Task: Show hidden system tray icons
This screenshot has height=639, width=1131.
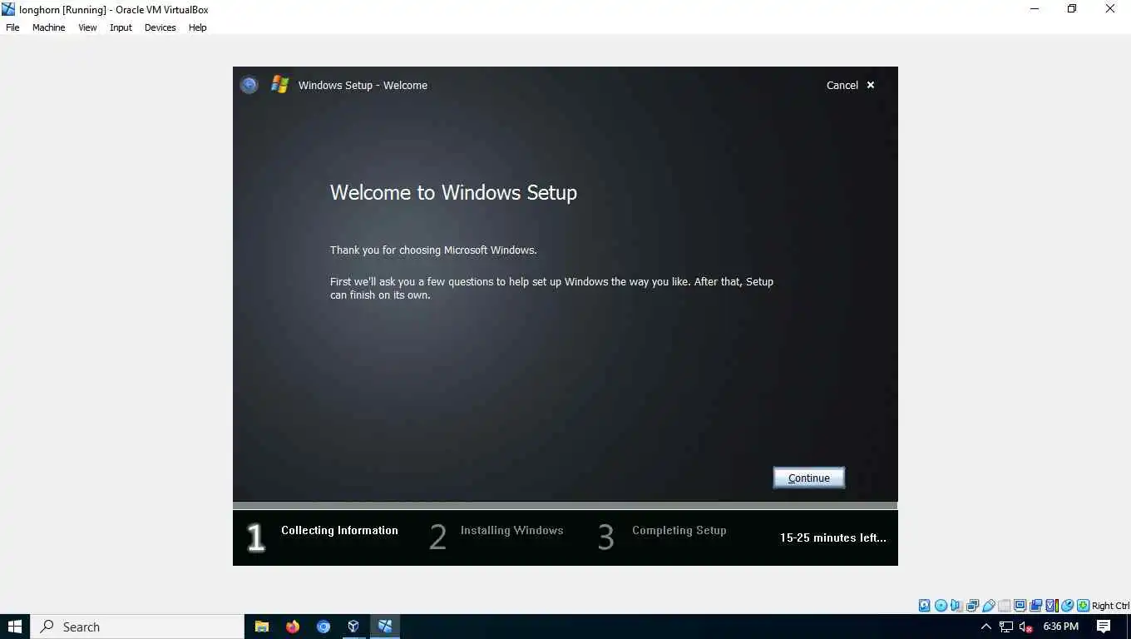Action: pos(986,627)
